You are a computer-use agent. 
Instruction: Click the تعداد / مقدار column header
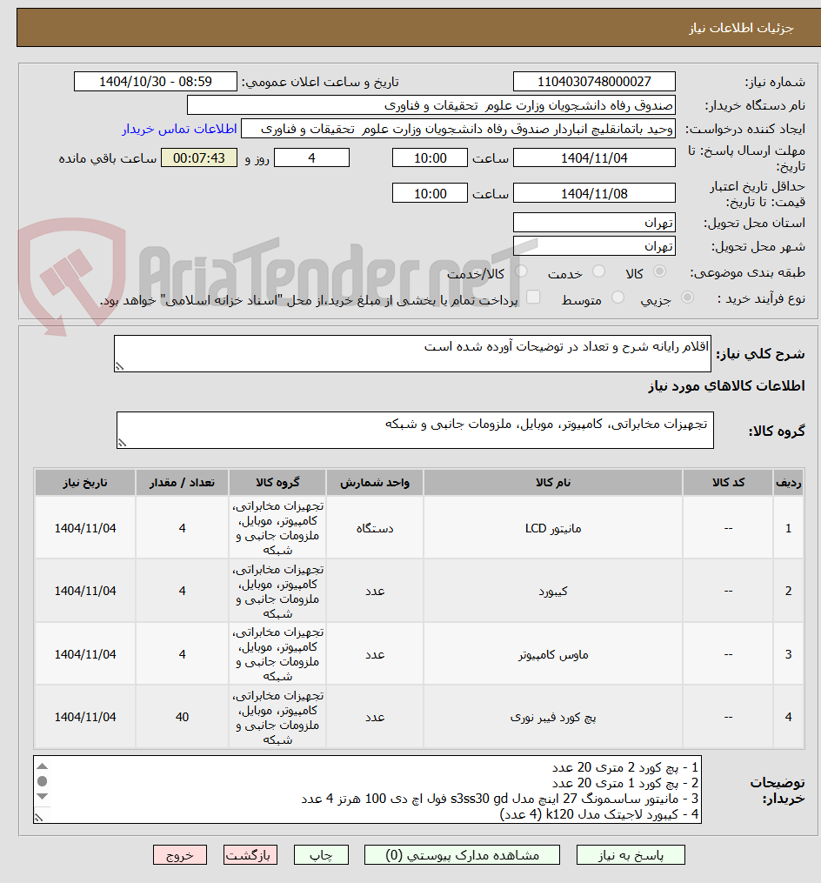pyautogui.click(x=182, y=483)
